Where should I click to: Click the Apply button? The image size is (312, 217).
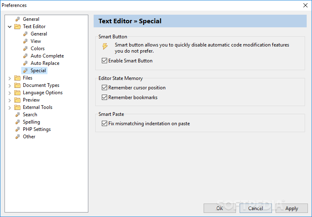292,208
